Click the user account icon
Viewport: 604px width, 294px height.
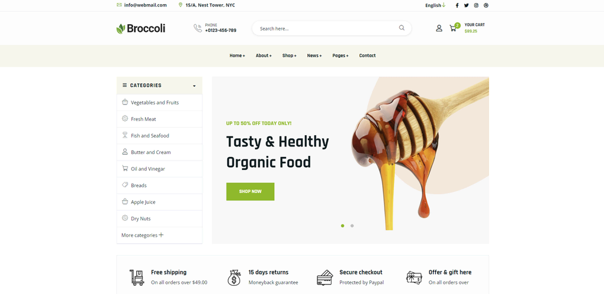(x=439, y=28)
